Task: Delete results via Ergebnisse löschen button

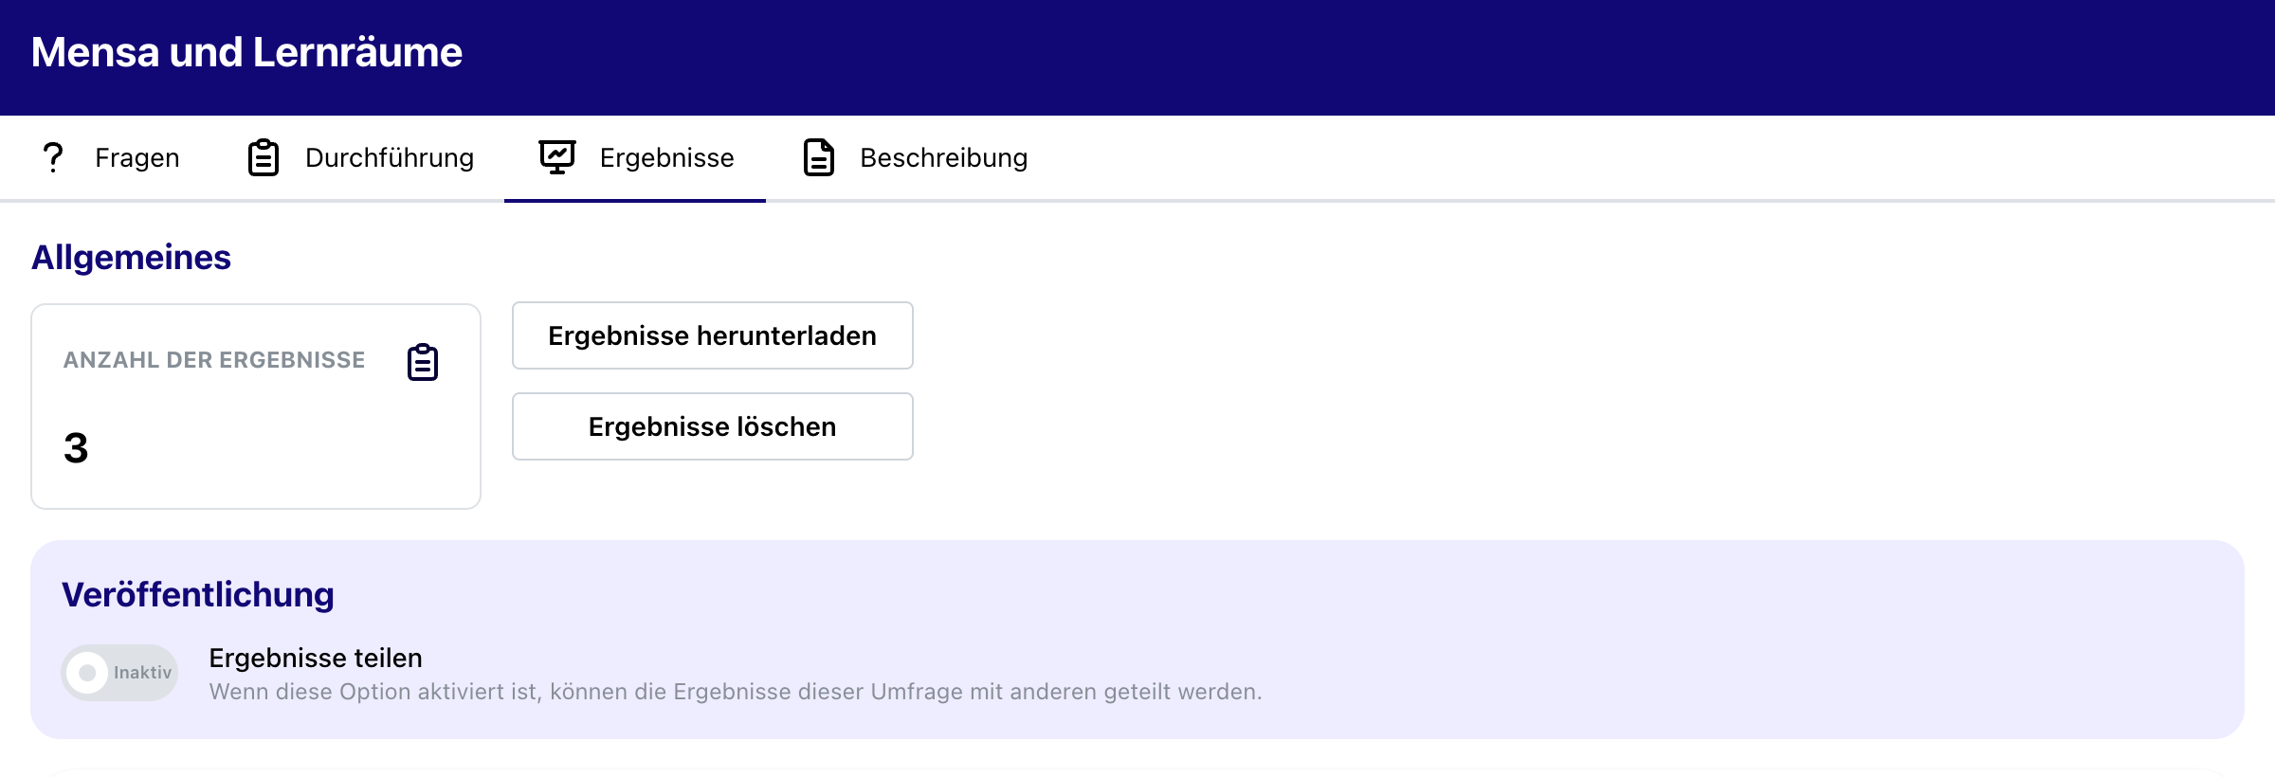Action: point(713,426)
